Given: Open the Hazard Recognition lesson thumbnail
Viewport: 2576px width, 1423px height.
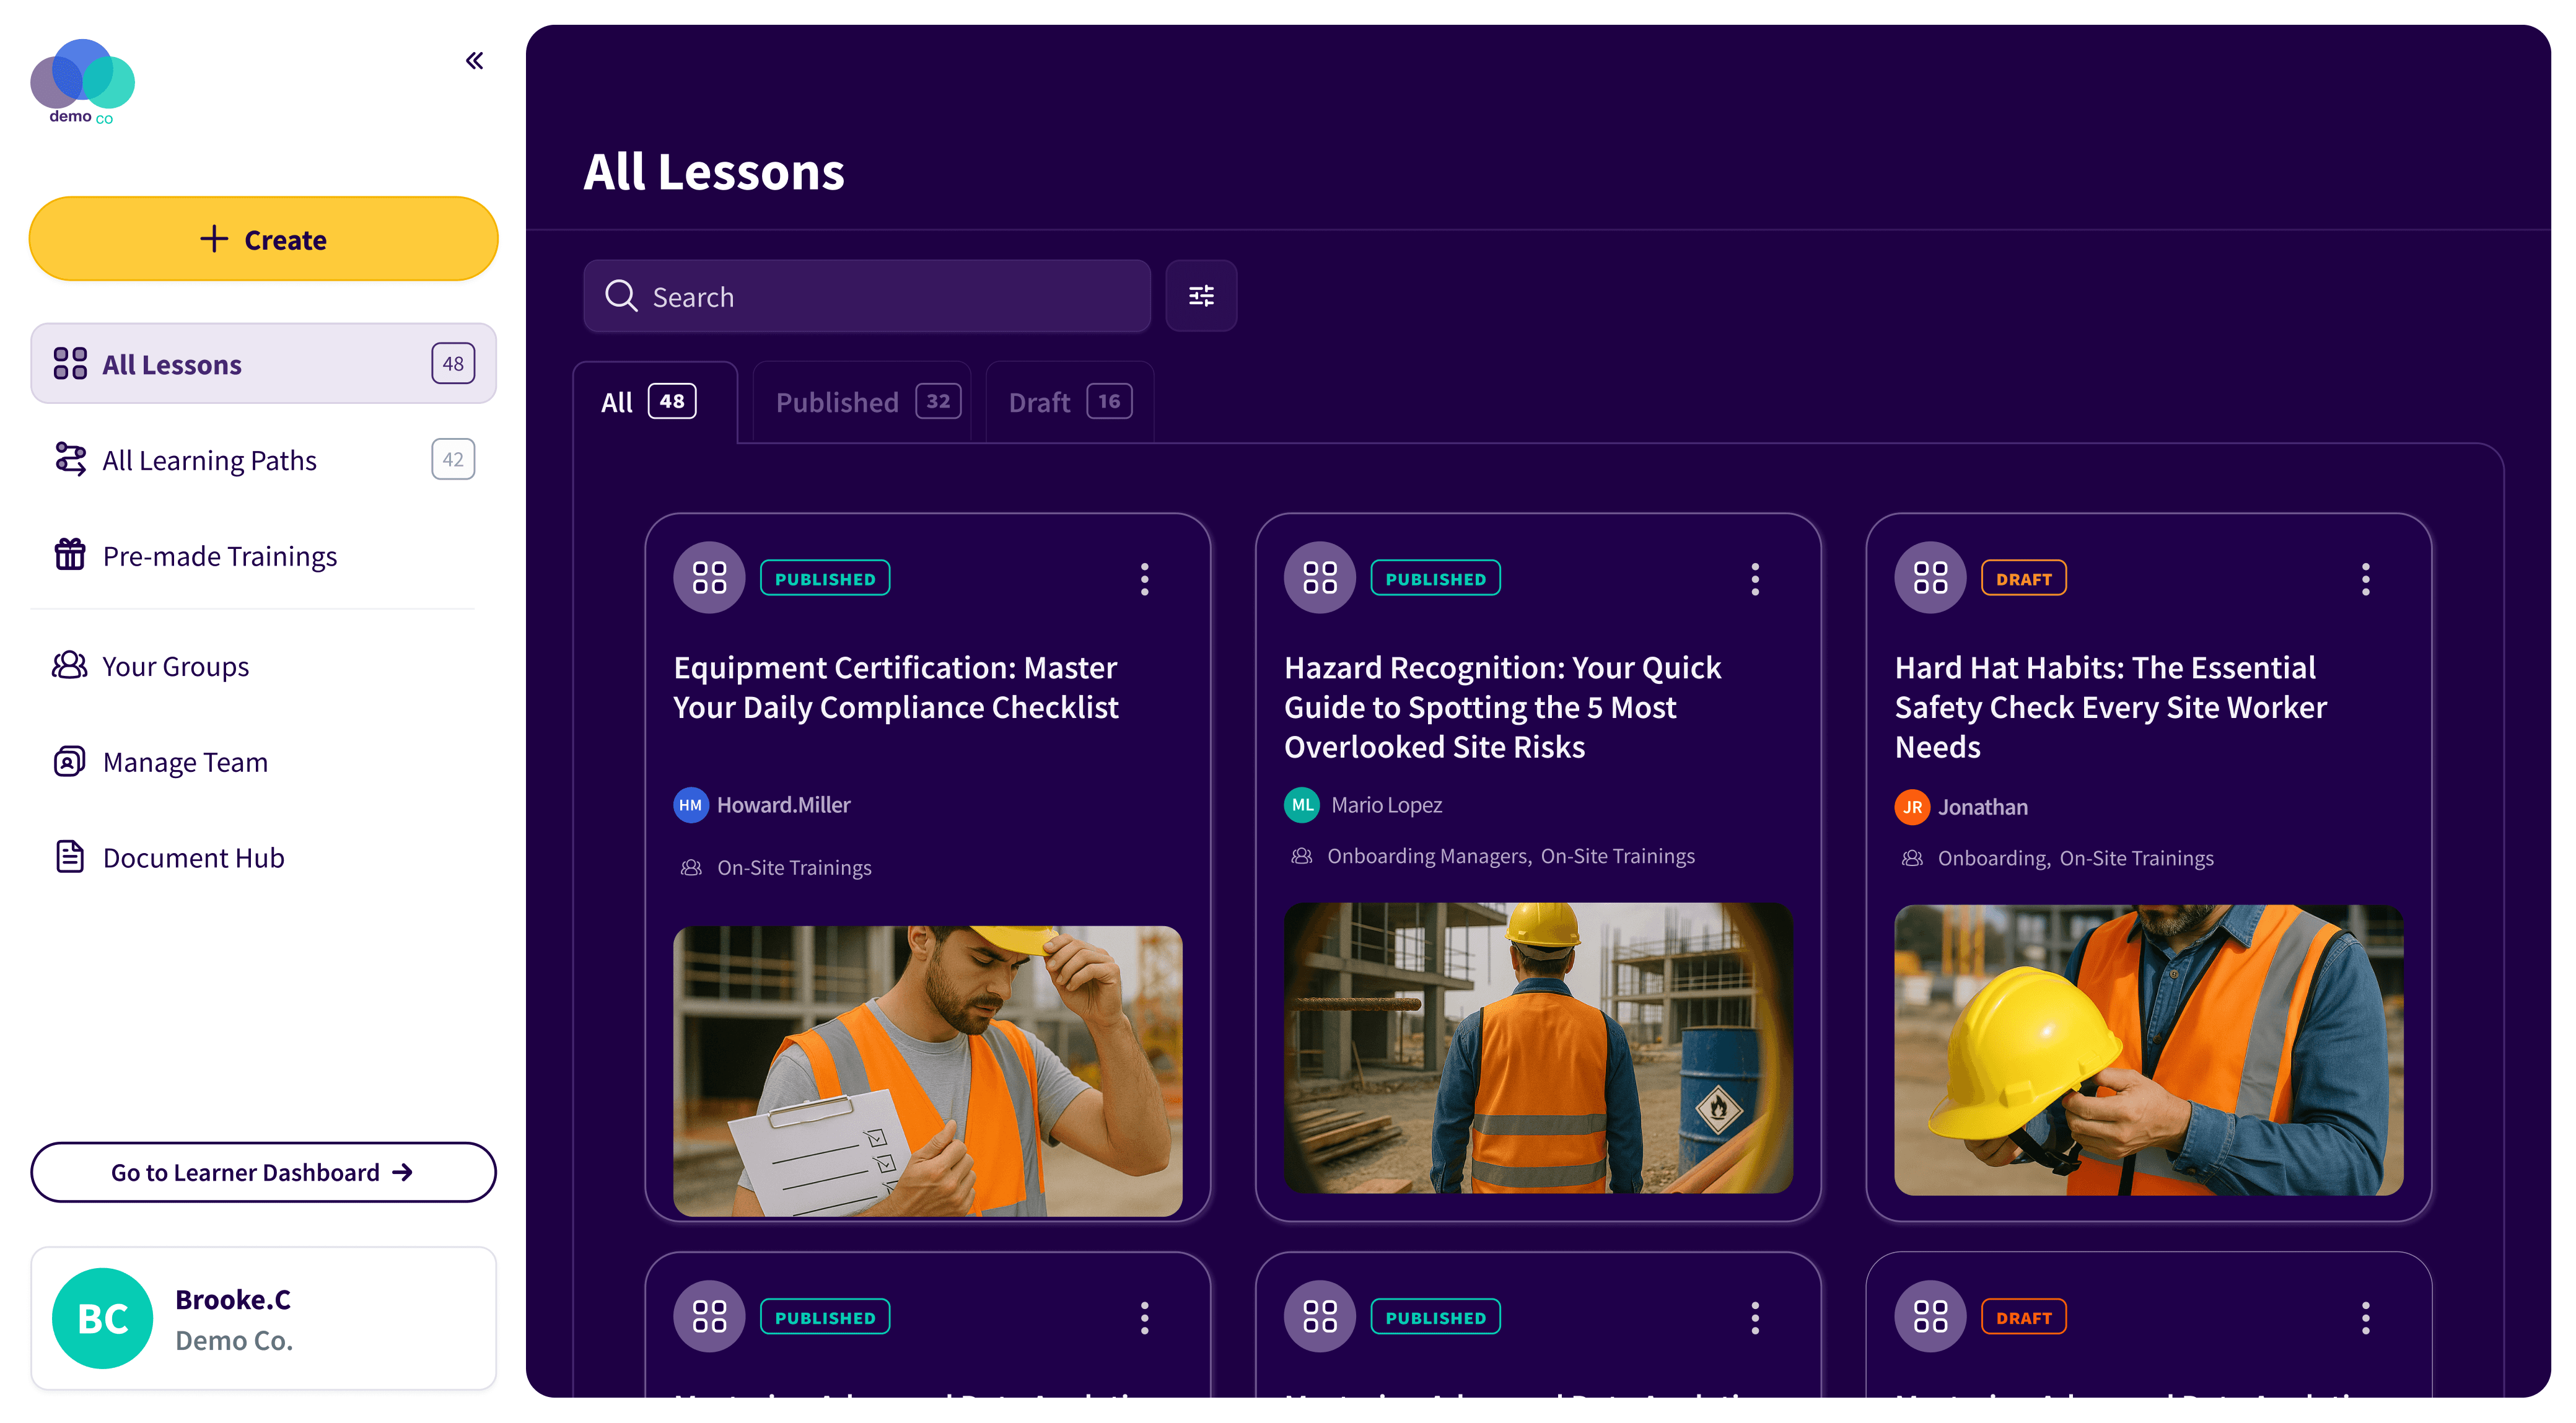Looking at the screenshot, I should (x=1538, y=1048).
